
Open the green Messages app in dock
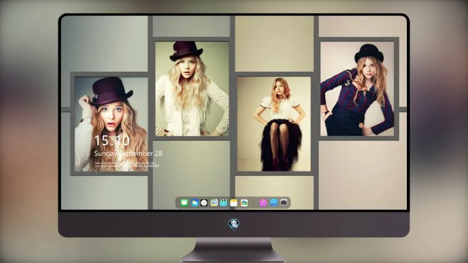(x=184, y=203)
